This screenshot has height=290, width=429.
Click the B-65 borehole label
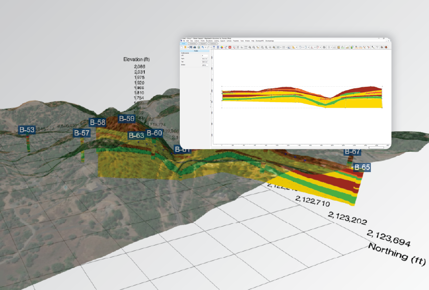tap(362, 167)
